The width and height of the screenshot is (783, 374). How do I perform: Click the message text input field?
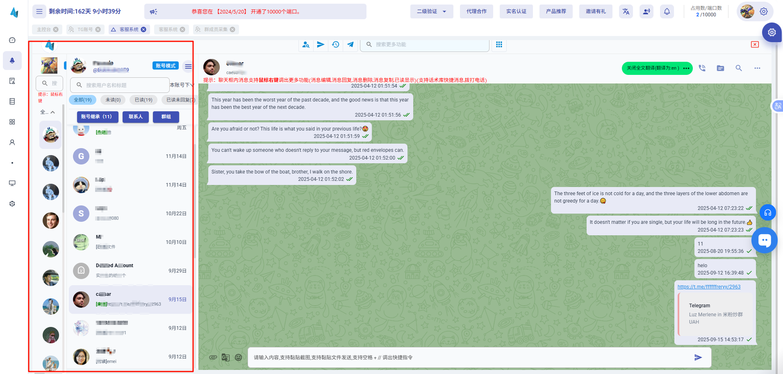click(x=467, y=358)
